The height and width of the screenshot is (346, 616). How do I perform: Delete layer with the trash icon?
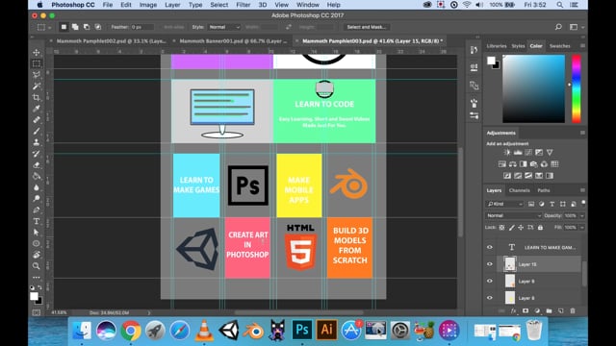[x=573, y=310]
